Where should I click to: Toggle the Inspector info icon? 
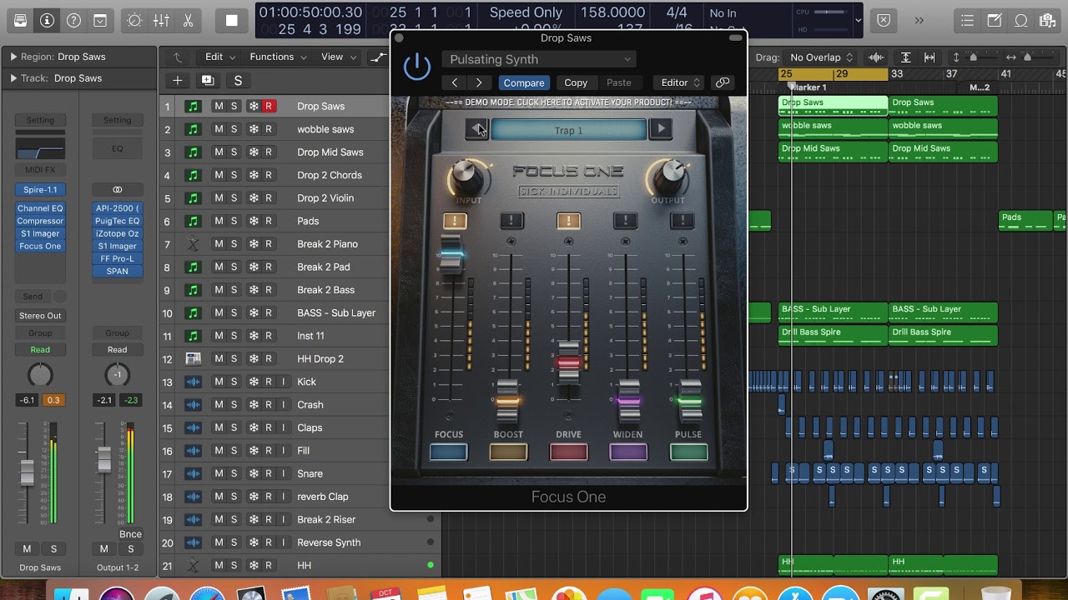point(47,20)
